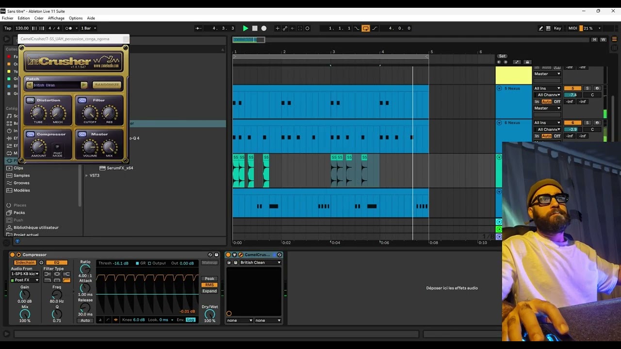This screenshot has height=349, width=621.
Task: Save Compressor preset disk icon
Action: point(216,254)
